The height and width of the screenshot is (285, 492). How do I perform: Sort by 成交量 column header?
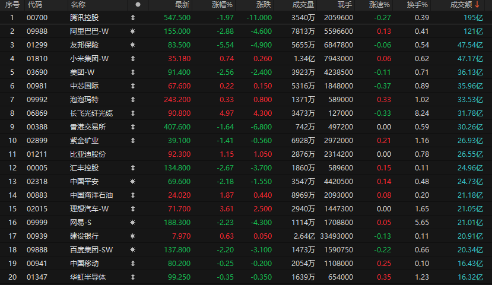[x=303, y=5]
